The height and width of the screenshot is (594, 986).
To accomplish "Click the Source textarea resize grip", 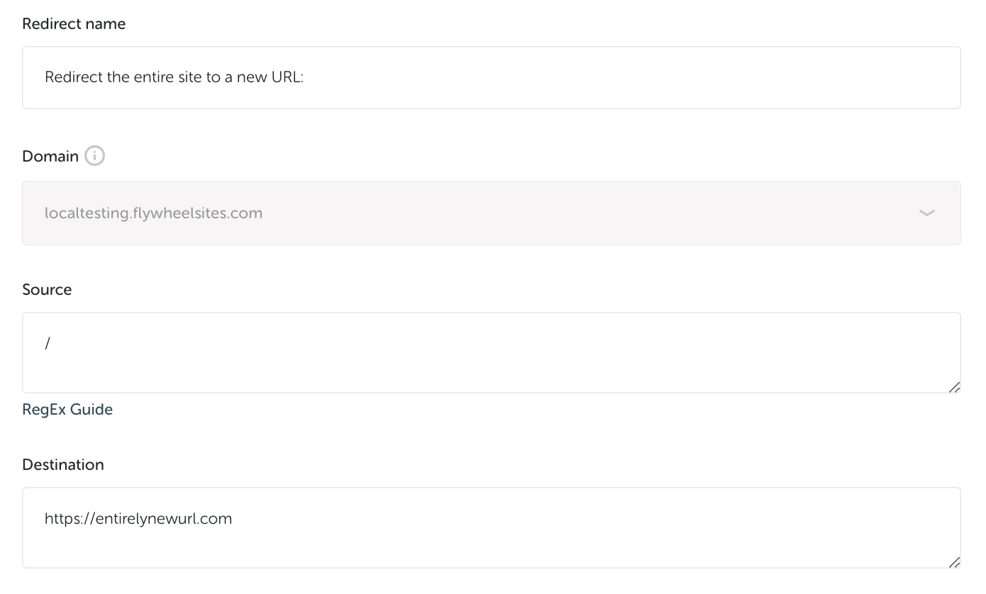I will point(953,387).
